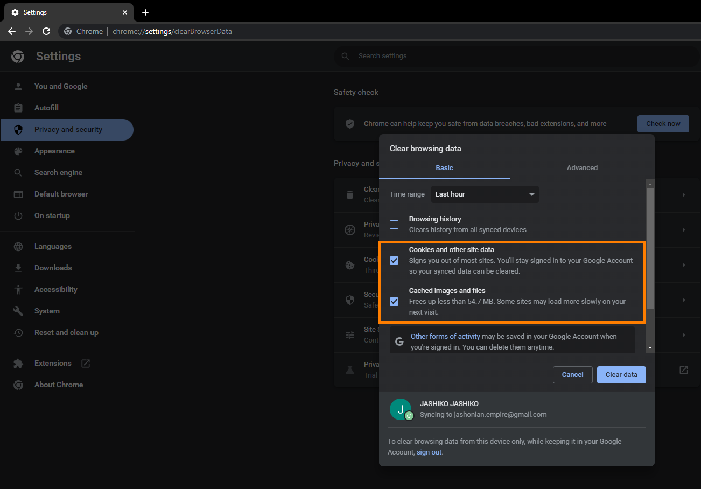The height and width of the screenshot is (489, 701).
Task: Click the dialog scrollbar thumb
Action: coord(650,249)
